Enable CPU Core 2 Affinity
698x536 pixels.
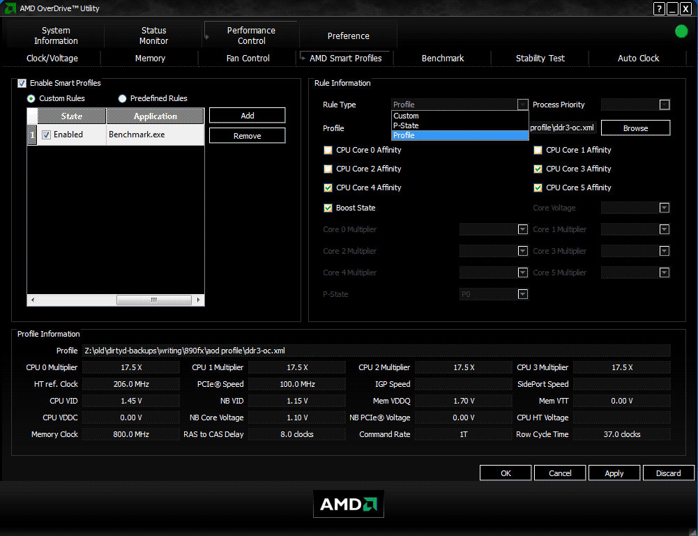[328, 169]
